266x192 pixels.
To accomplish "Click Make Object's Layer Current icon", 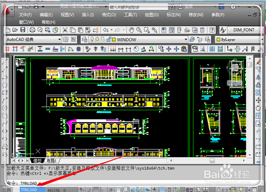I will click(192, 39).
